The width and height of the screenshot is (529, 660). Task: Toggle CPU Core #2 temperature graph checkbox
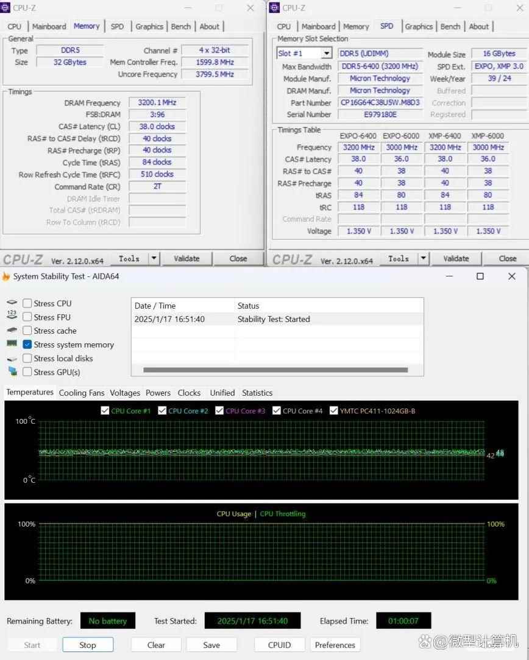point(162,410)
